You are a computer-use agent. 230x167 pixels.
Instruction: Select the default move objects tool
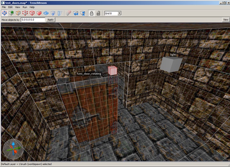click(5, 13)
